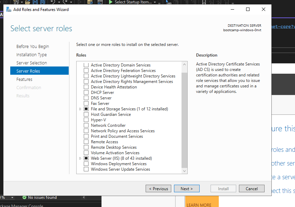Check the Active Directory Domain Services role
295x207 pixels.
coord(86,65)
